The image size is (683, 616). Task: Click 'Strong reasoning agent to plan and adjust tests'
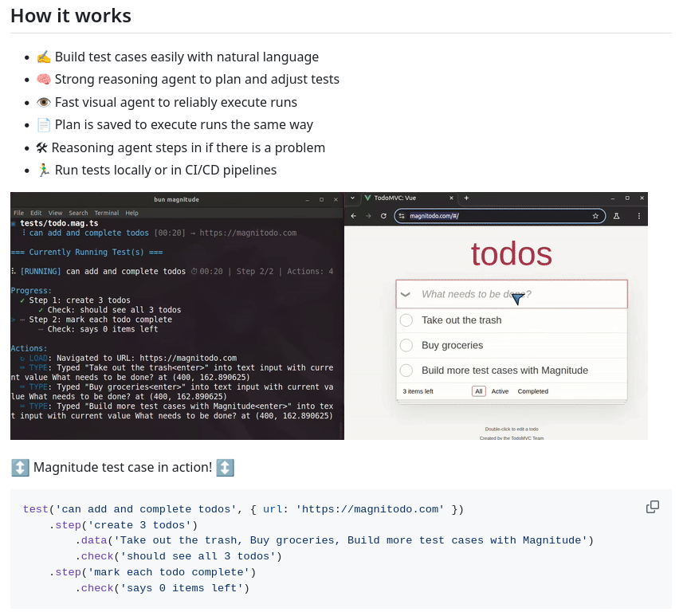(x=197, y=79)
